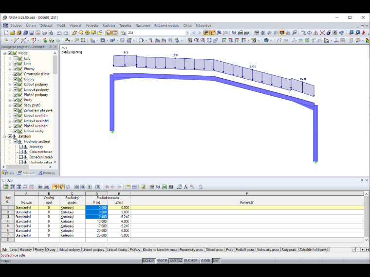Image resolution: width=370 pixels, height=277 pixels.
Task: Toggle the VLINIE status bar button
Action: (x=205, y=261)
